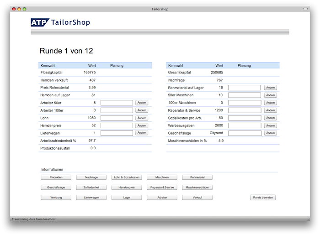320x235 pixels.
Task: Click the Hemden verkauft value 407
Action: [x=92, y=80]
